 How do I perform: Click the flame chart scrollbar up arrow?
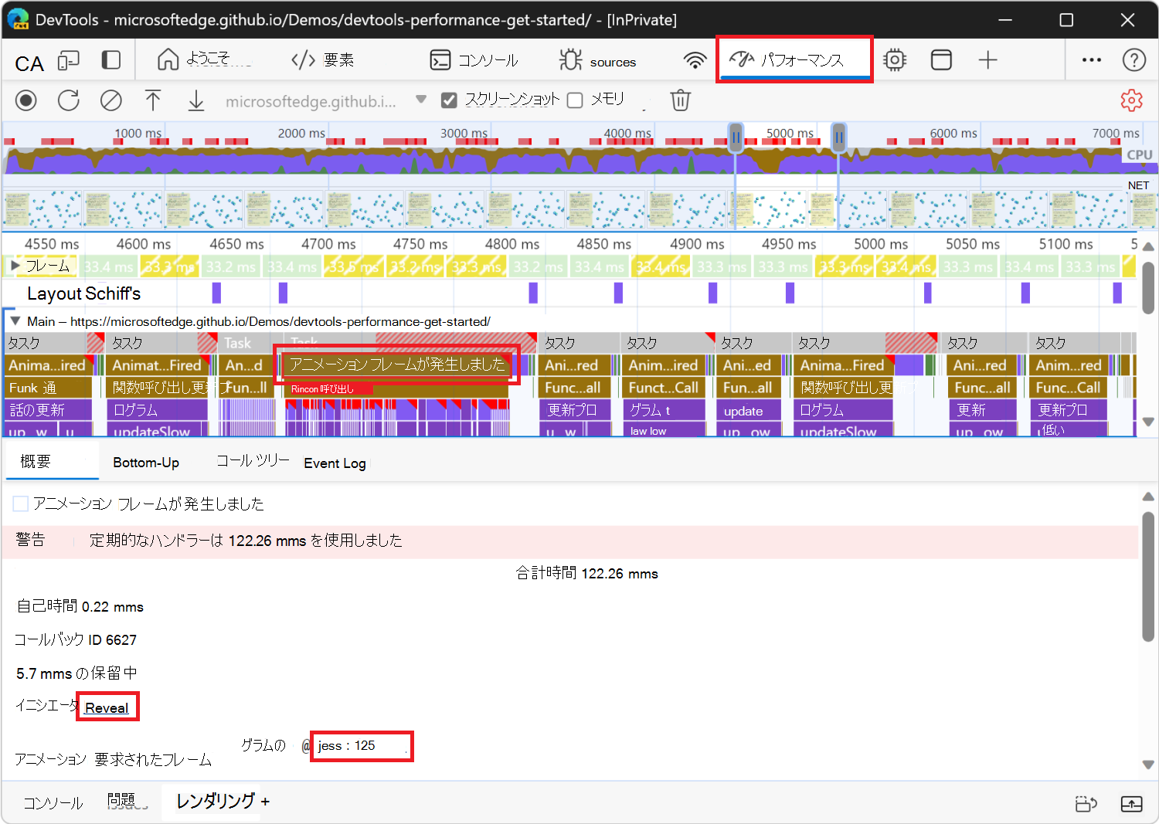1148,246
